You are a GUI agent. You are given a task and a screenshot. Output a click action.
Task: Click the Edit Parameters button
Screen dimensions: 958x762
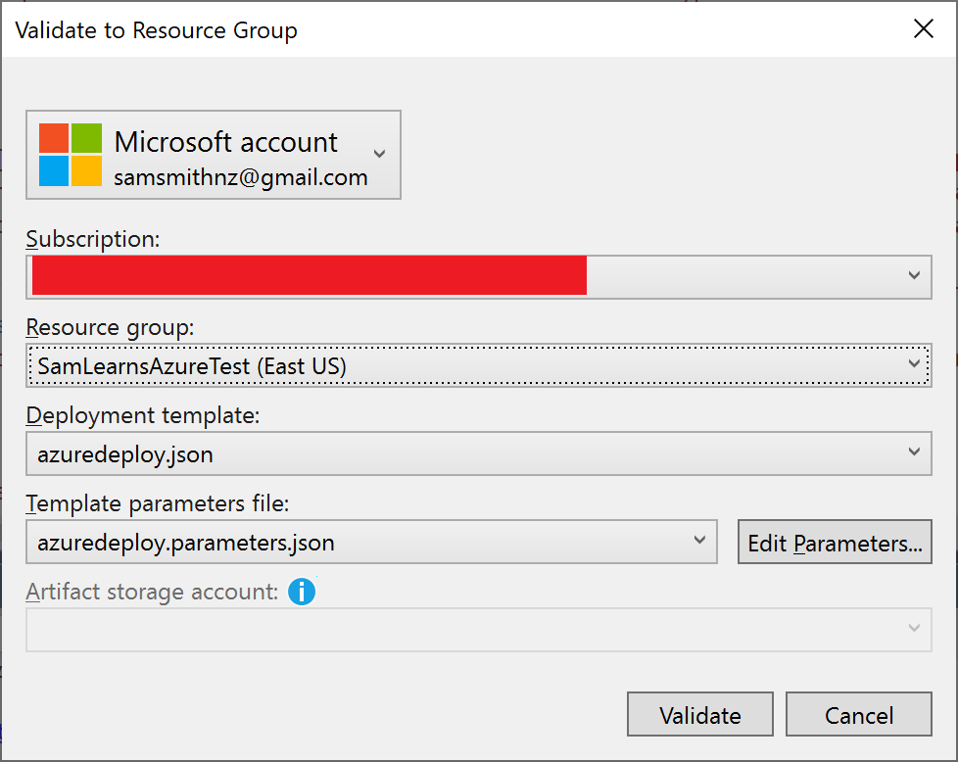point(835,543)
